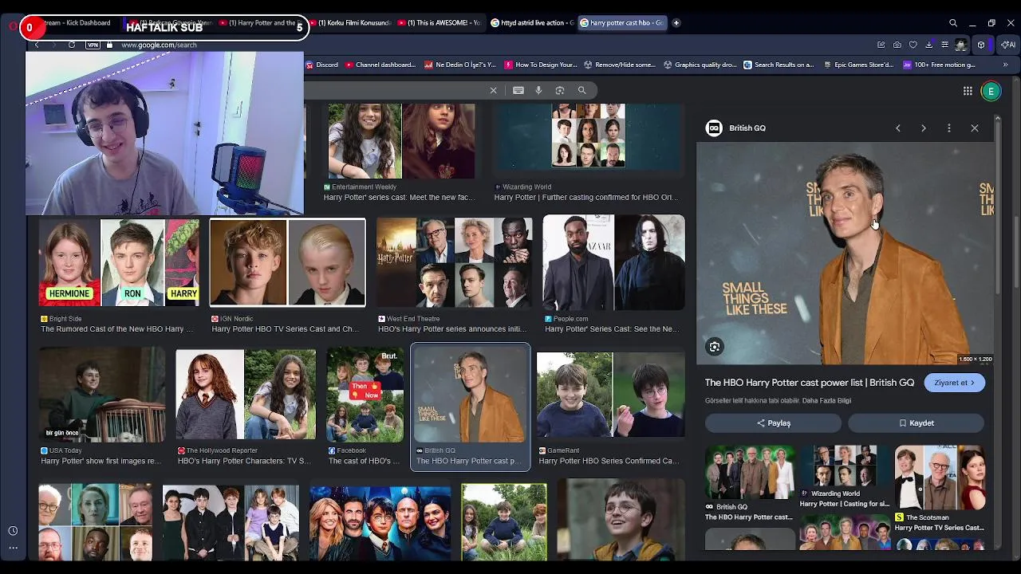Viewport: 1021px width, 574px height.
Task: Expand hidden bookmarks with double chevron
Action: point(1006,65)
